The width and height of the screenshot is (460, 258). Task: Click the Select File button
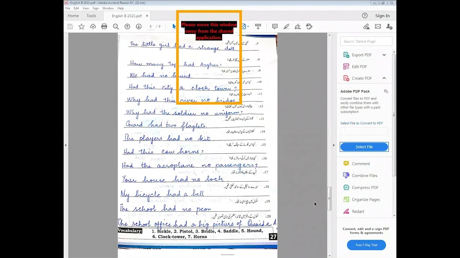[364, 147]
